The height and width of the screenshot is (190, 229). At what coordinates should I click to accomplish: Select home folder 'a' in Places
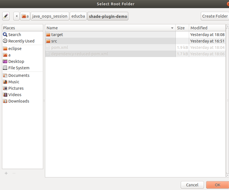(x=22, y=55)
